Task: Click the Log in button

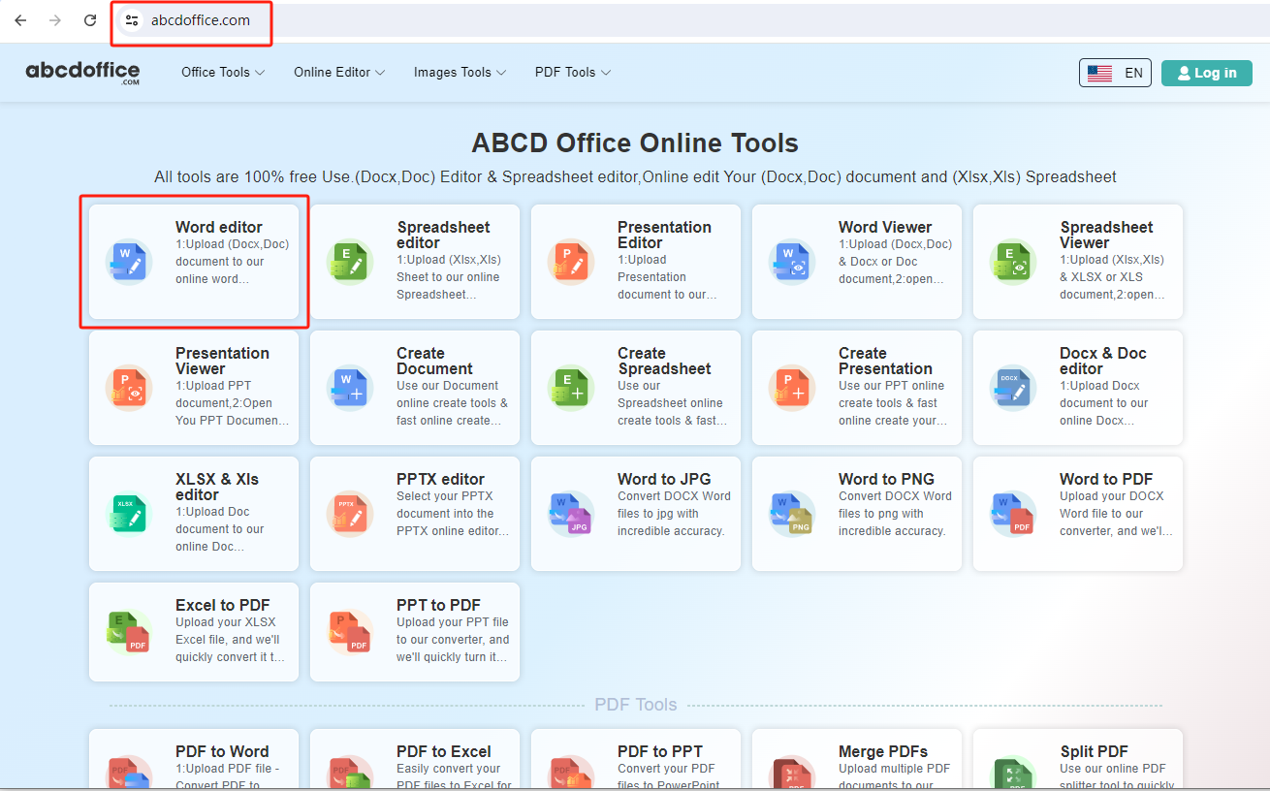Action: click(1206, 73)
